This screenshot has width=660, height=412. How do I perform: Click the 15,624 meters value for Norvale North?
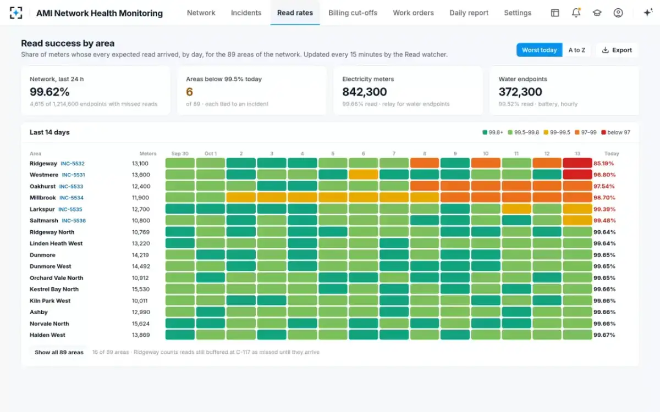pyautogui.click(x=141, y=324)
